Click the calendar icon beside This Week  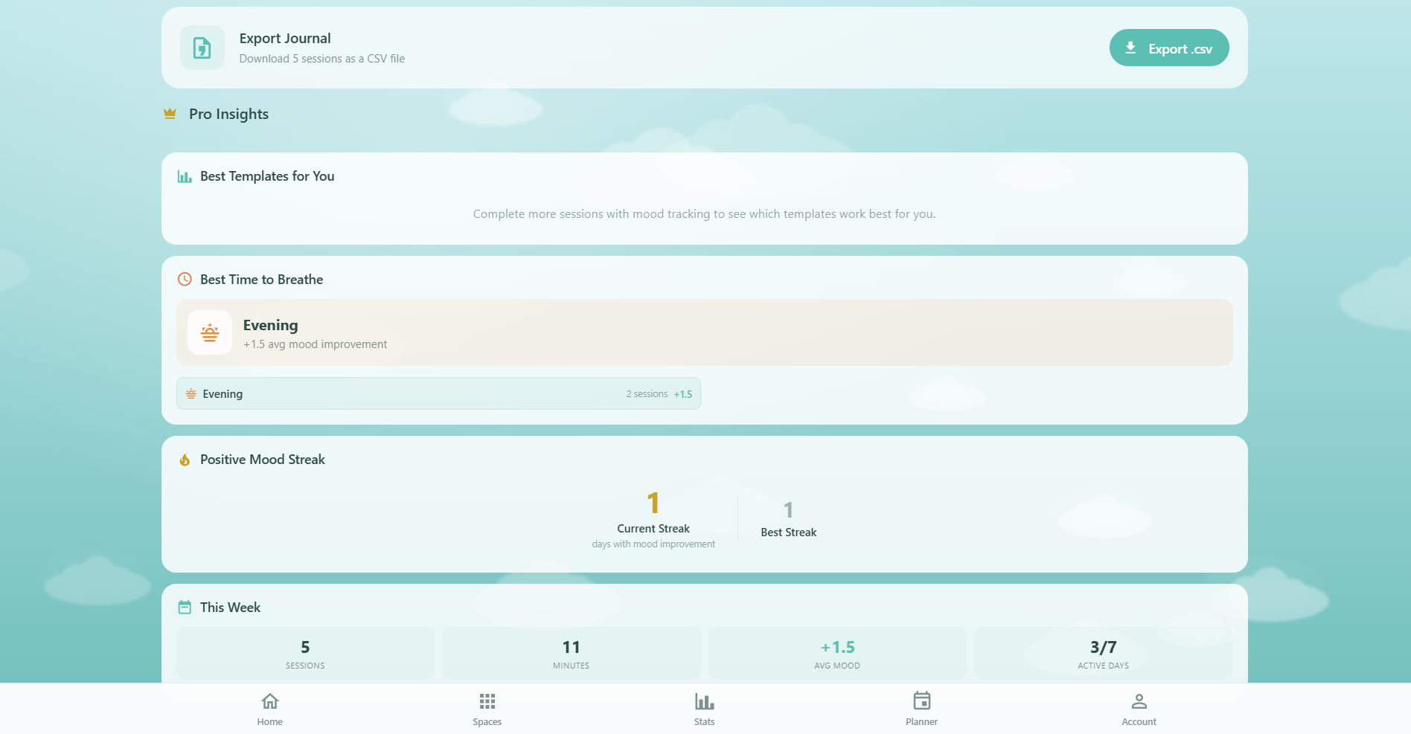[184, 607]
